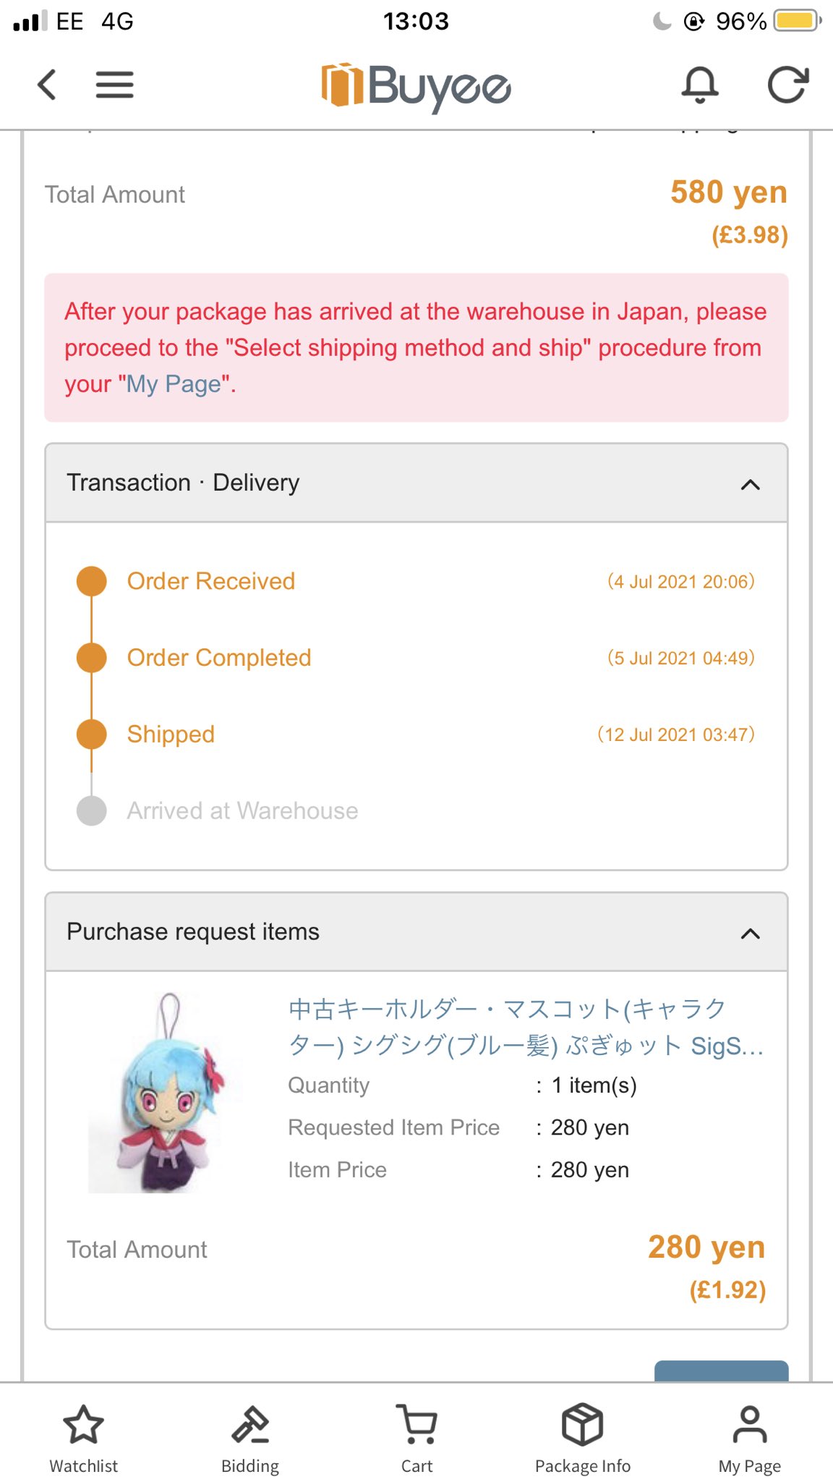Tap the Shipped status marker
This screenshot has height=1482, width=833.
point(92,734)
